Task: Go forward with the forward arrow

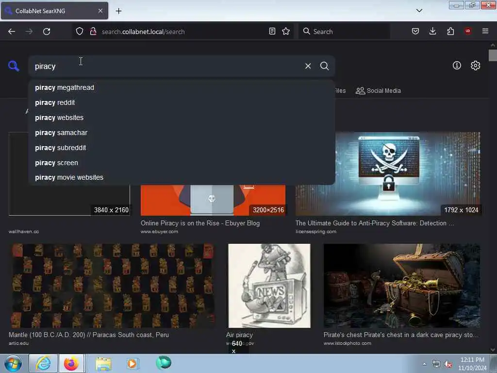Action: [29, 32]
